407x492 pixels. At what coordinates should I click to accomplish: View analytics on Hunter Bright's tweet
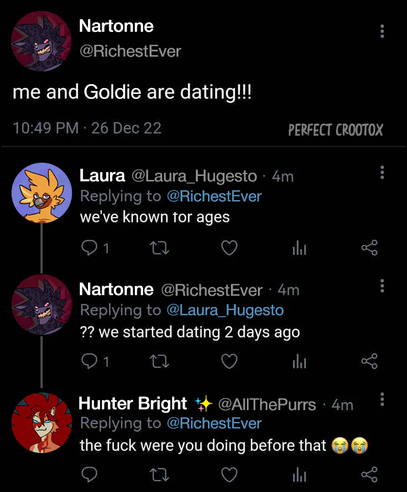pyautogui.click(x=299, y=474)
